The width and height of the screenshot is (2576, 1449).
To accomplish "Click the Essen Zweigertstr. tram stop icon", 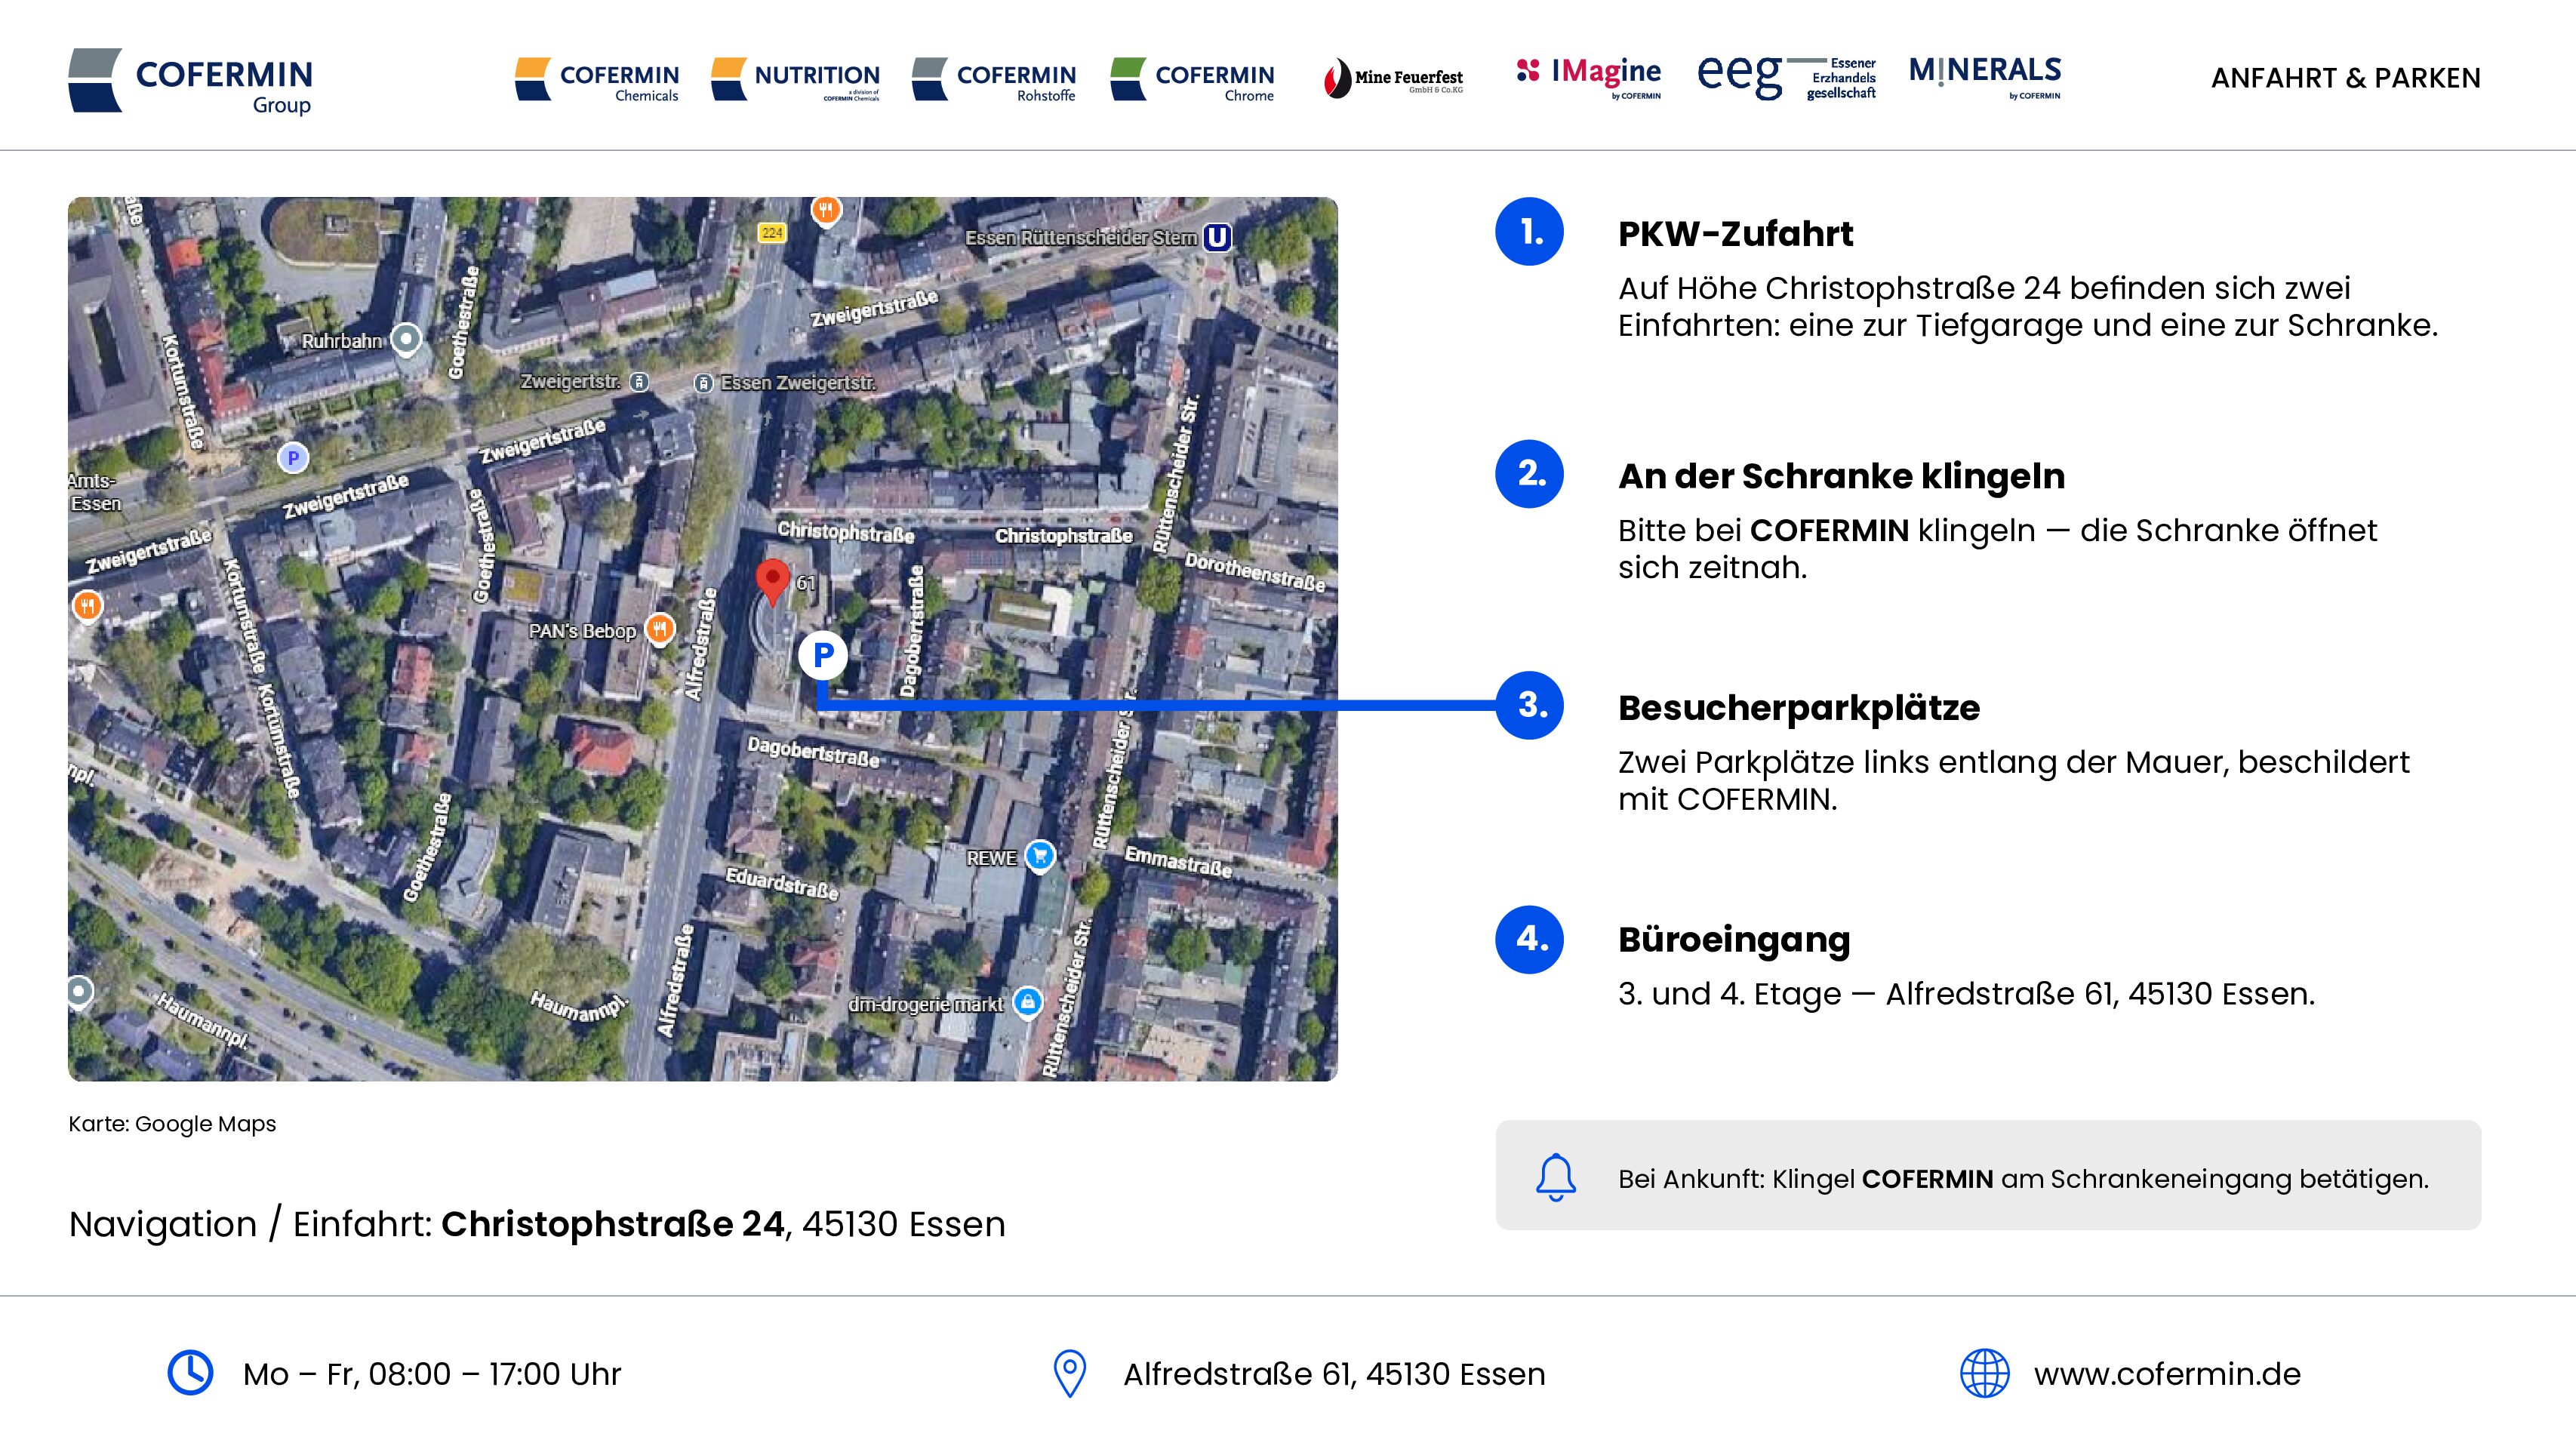I will point(703,383).
